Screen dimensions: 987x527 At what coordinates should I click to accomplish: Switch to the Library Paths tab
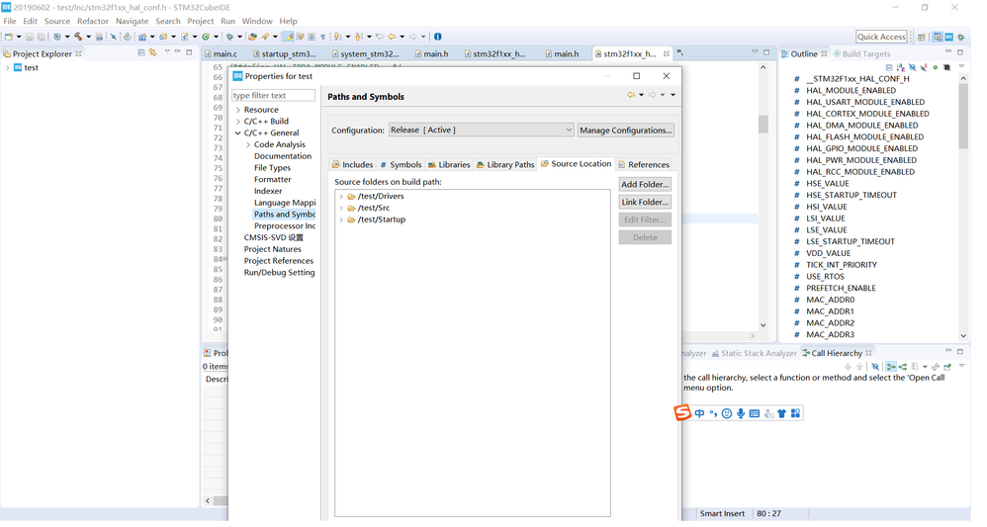[505, 165]
